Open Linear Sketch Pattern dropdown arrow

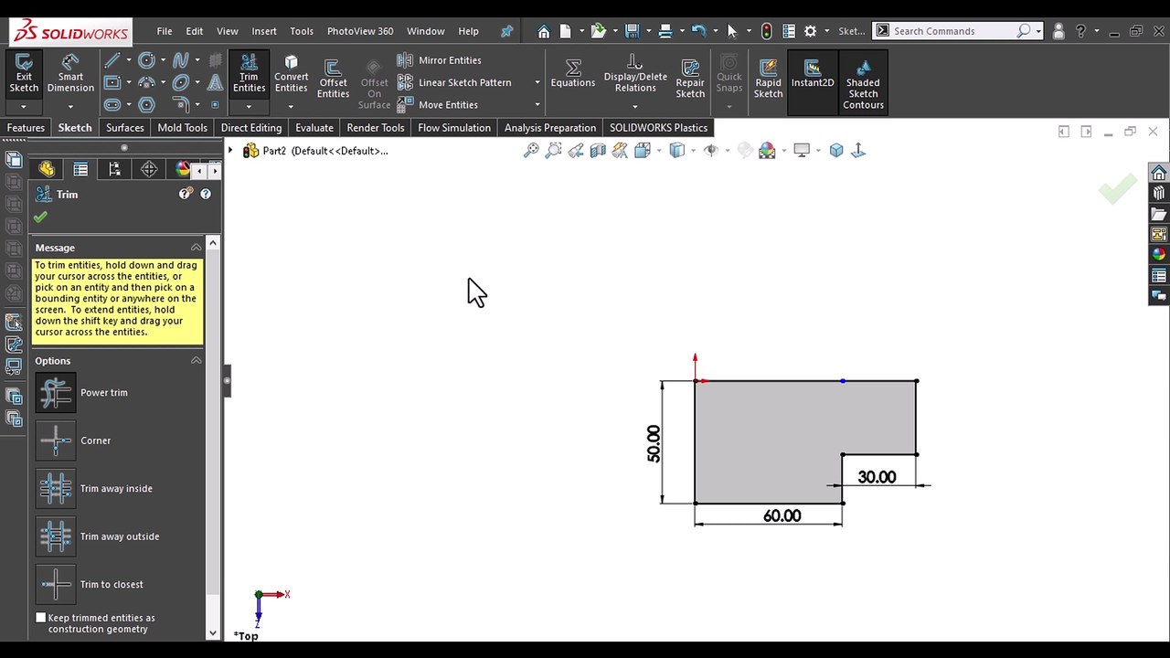[537, 82]
